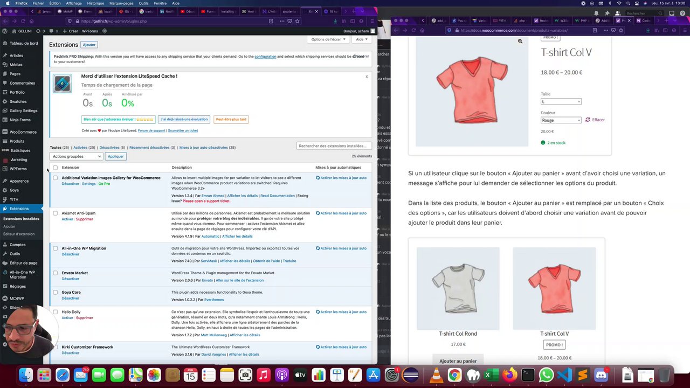
Task: Open the Marque-pages menu
Action: point(121,3)
